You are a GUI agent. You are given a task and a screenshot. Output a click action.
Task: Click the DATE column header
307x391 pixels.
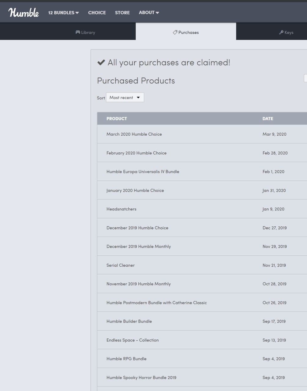coord(268,119)
